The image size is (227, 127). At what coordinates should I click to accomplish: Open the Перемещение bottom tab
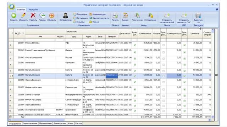45,123
